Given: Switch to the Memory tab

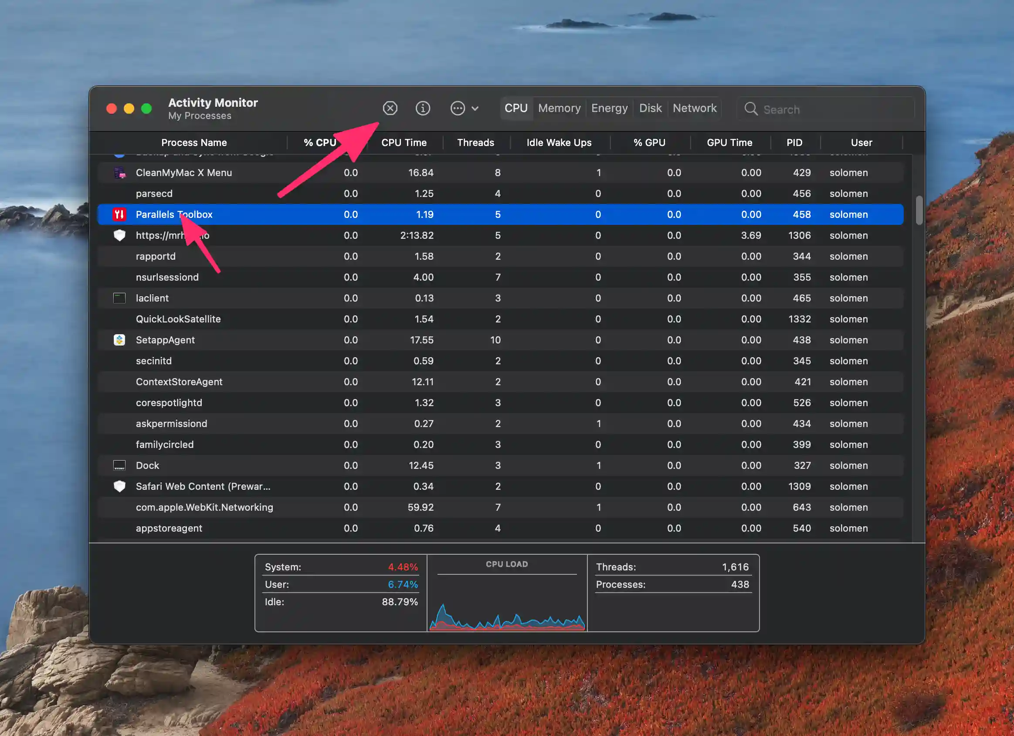Looking at the screenshot, I should [x=558, y=108].
